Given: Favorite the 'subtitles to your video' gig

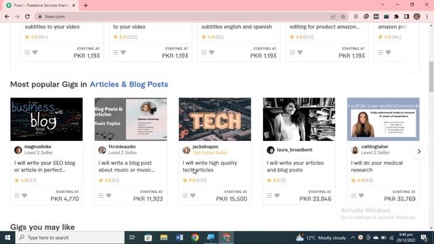Looking at the screenshot, I should (35, 52).
